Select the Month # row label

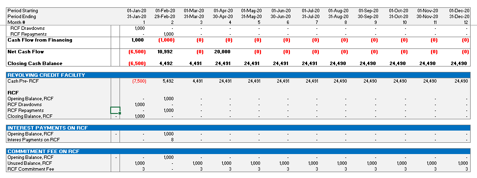click(x=16, y=22)
